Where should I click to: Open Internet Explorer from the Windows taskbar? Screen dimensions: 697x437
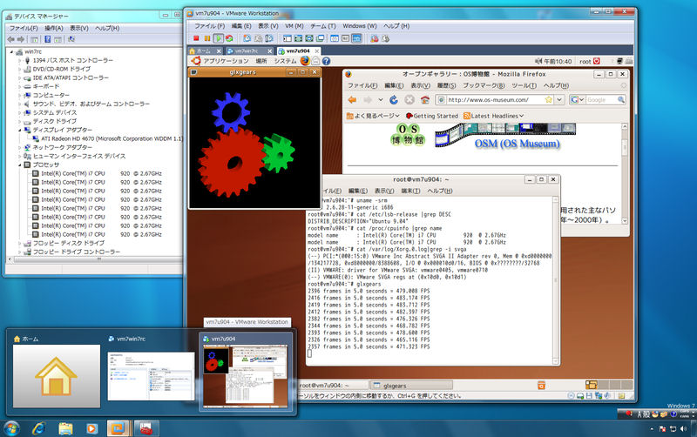(x=39, y=428)
